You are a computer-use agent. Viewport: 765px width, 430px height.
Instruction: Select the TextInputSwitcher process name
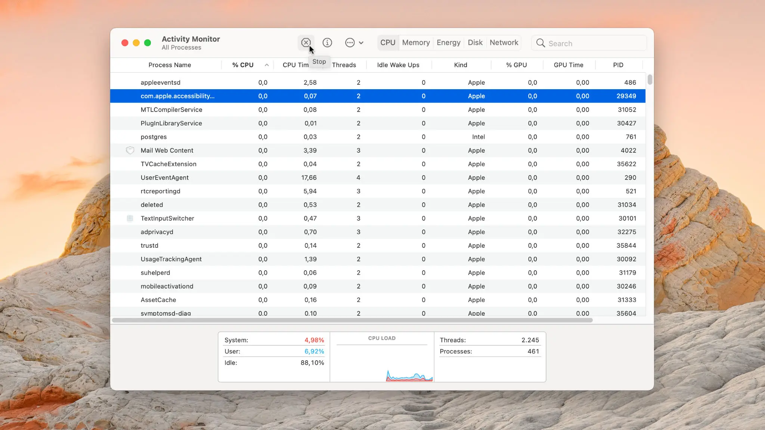167,218
